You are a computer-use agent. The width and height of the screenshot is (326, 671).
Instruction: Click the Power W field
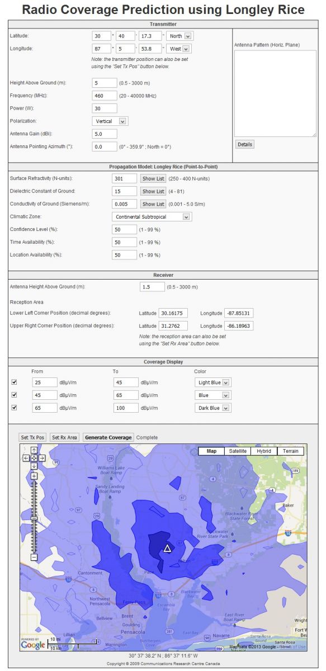pyautogui.click(x=105, y=108)
